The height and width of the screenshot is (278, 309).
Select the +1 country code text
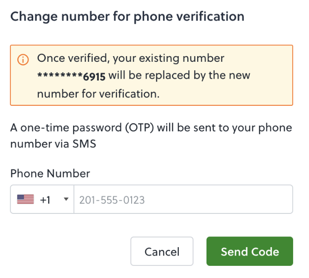[x=45, y=200]
